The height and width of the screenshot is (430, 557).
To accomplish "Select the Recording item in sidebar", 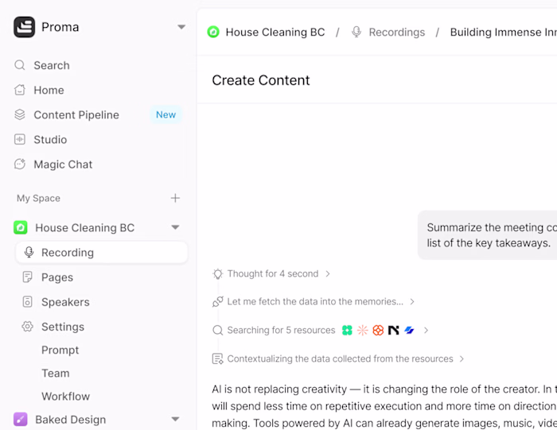I will (x=102, y=252).
